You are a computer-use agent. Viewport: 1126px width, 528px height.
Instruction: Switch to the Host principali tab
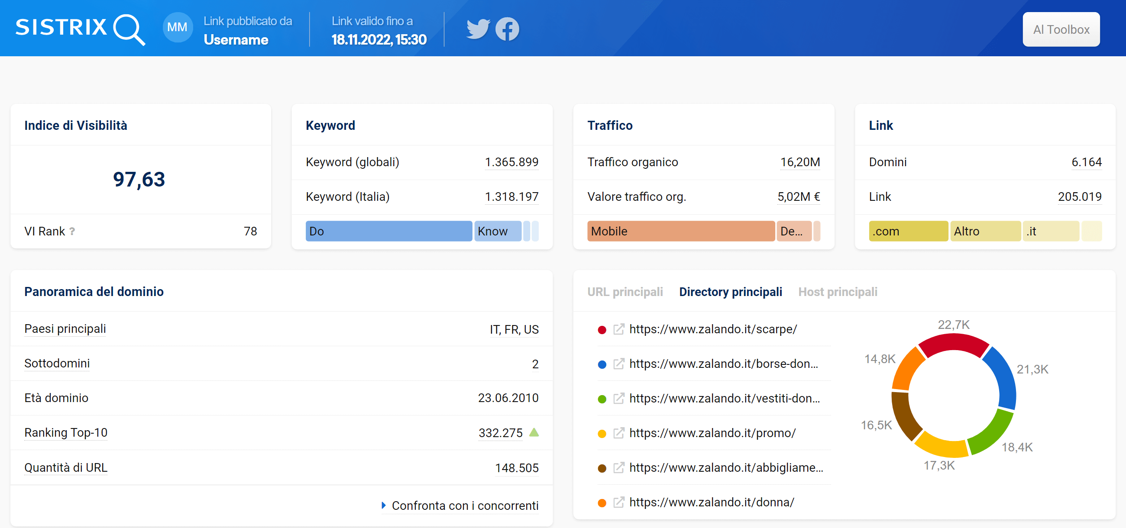(838, 292)
